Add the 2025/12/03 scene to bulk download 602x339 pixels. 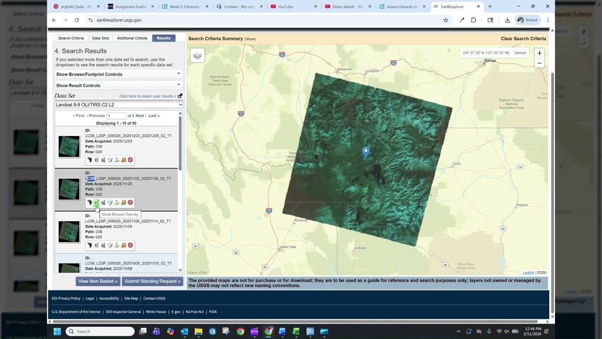pos(124,160)
